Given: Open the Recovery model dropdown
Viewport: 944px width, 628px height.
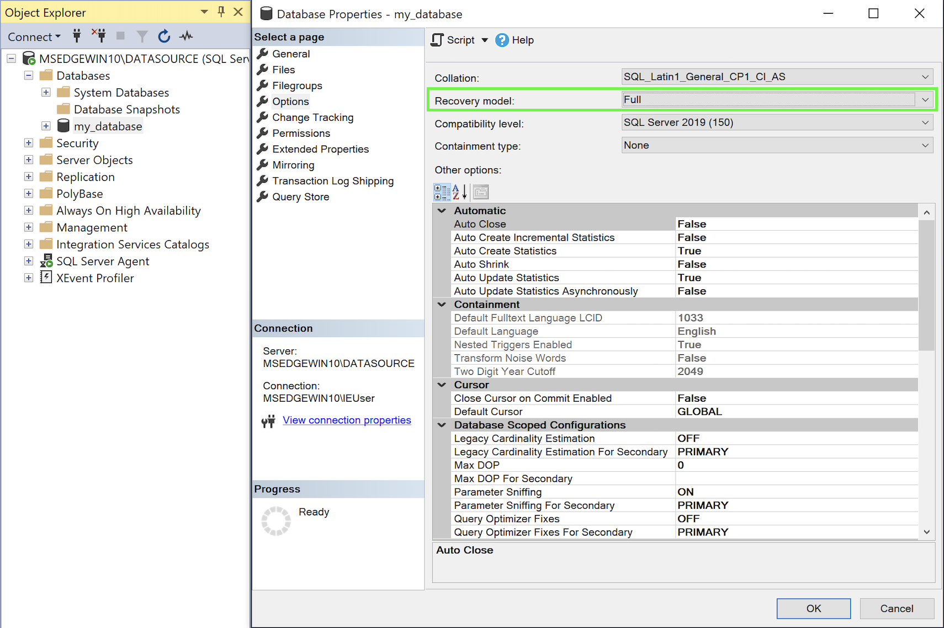Looking at the screenshot, I should [925, 99].
